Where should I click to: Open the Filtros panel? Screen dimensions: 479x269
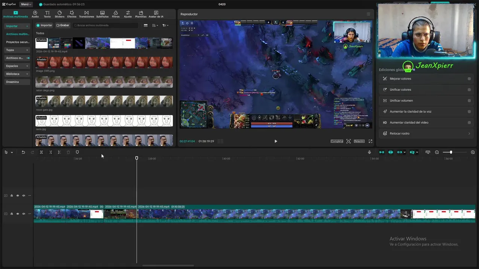point(116,14)
